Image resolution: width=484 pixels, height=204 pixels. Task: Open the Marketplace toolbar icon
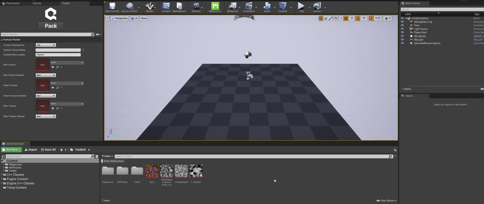179,6
